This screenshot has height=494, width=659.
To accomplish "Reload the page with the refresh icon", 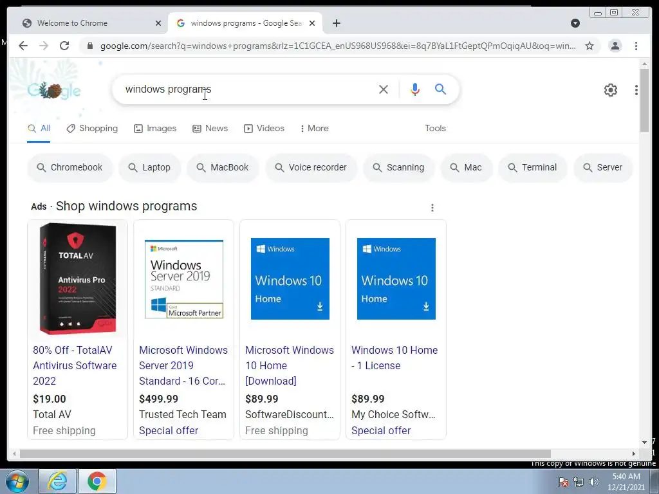I will (64, 46).
